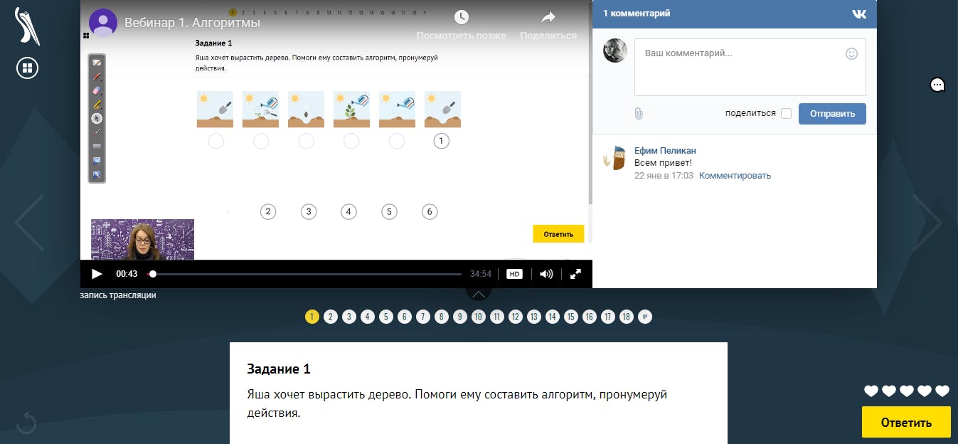This screenshot has width=958, height=444.
Task: Open Ефим Пеликан profile link
Action: [x=665, y=151]
